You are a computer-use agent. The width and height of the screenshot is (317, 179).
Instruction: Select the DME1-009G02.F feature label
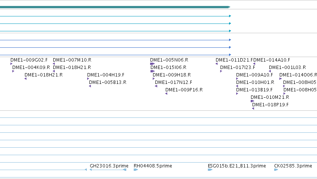[x=29, y=60]
